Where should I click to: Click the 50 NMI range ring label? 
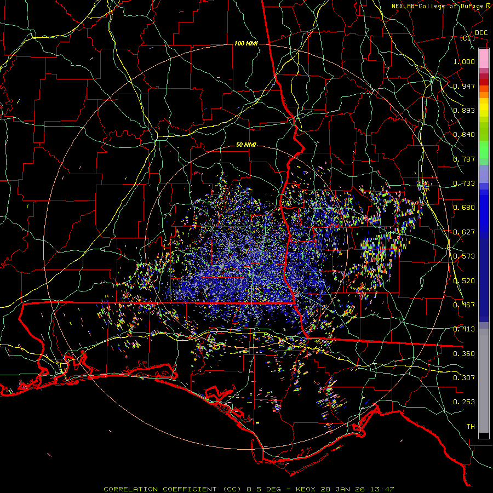(246, 145)
